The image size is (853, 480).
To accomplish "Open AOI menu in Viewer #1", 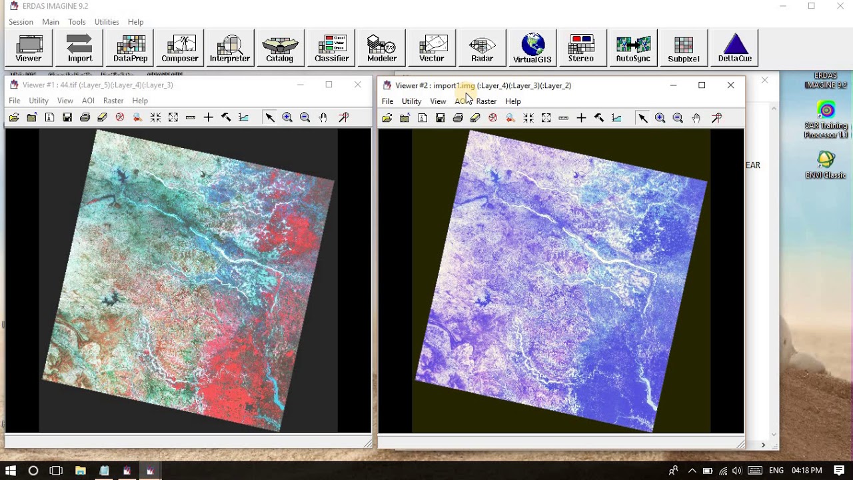I will [88, 101].
